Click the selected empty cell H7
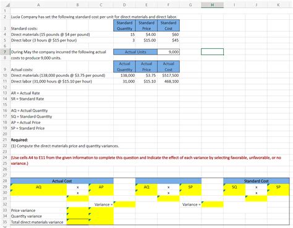This screenshot has height=228, width=293. [x=212, y=52]
